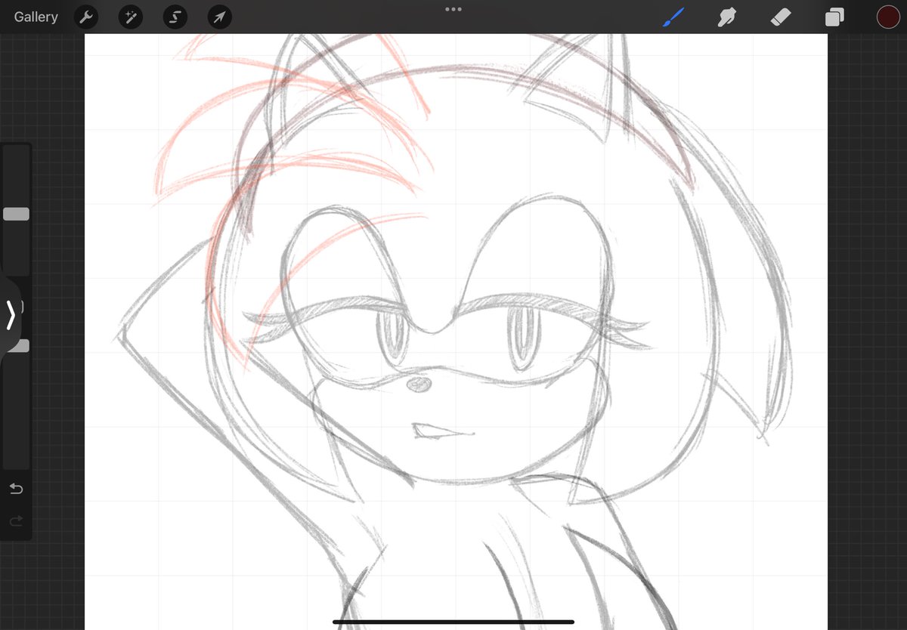Activate the Selection tool
This screenshot has width=907, height=630.
tap(175, 17)
